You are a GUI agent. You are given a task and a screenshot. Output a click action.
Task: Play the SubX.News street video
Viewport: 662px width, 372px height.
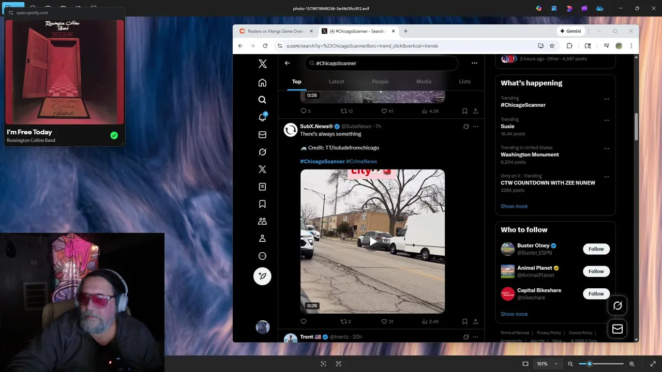(372, 241)
